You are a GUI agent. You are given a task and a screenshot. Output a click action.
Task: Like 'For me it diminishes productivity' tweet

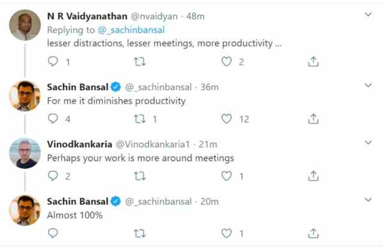click(x=226, y=119)
